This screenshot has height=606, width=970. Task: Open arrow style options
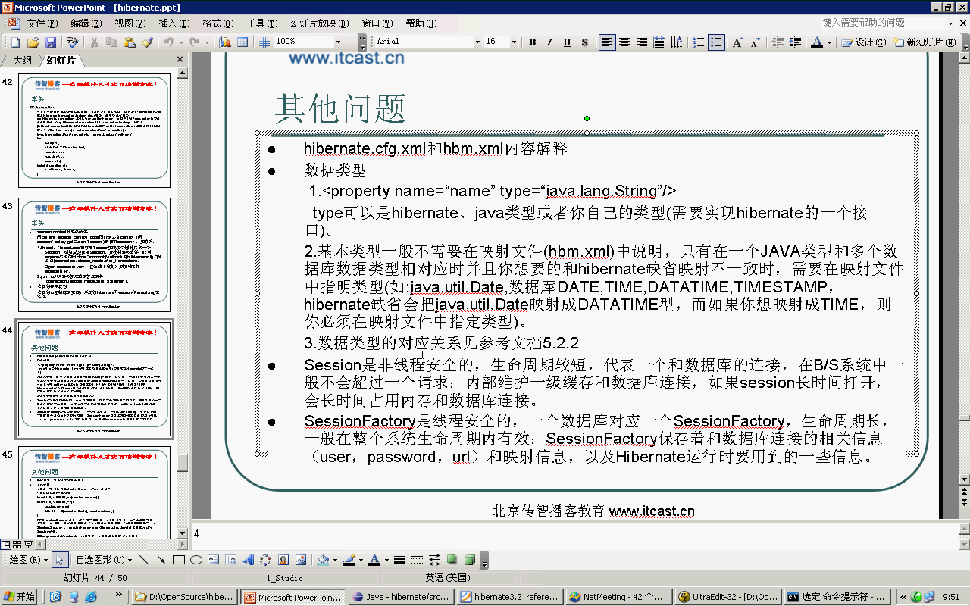point(434,561)
